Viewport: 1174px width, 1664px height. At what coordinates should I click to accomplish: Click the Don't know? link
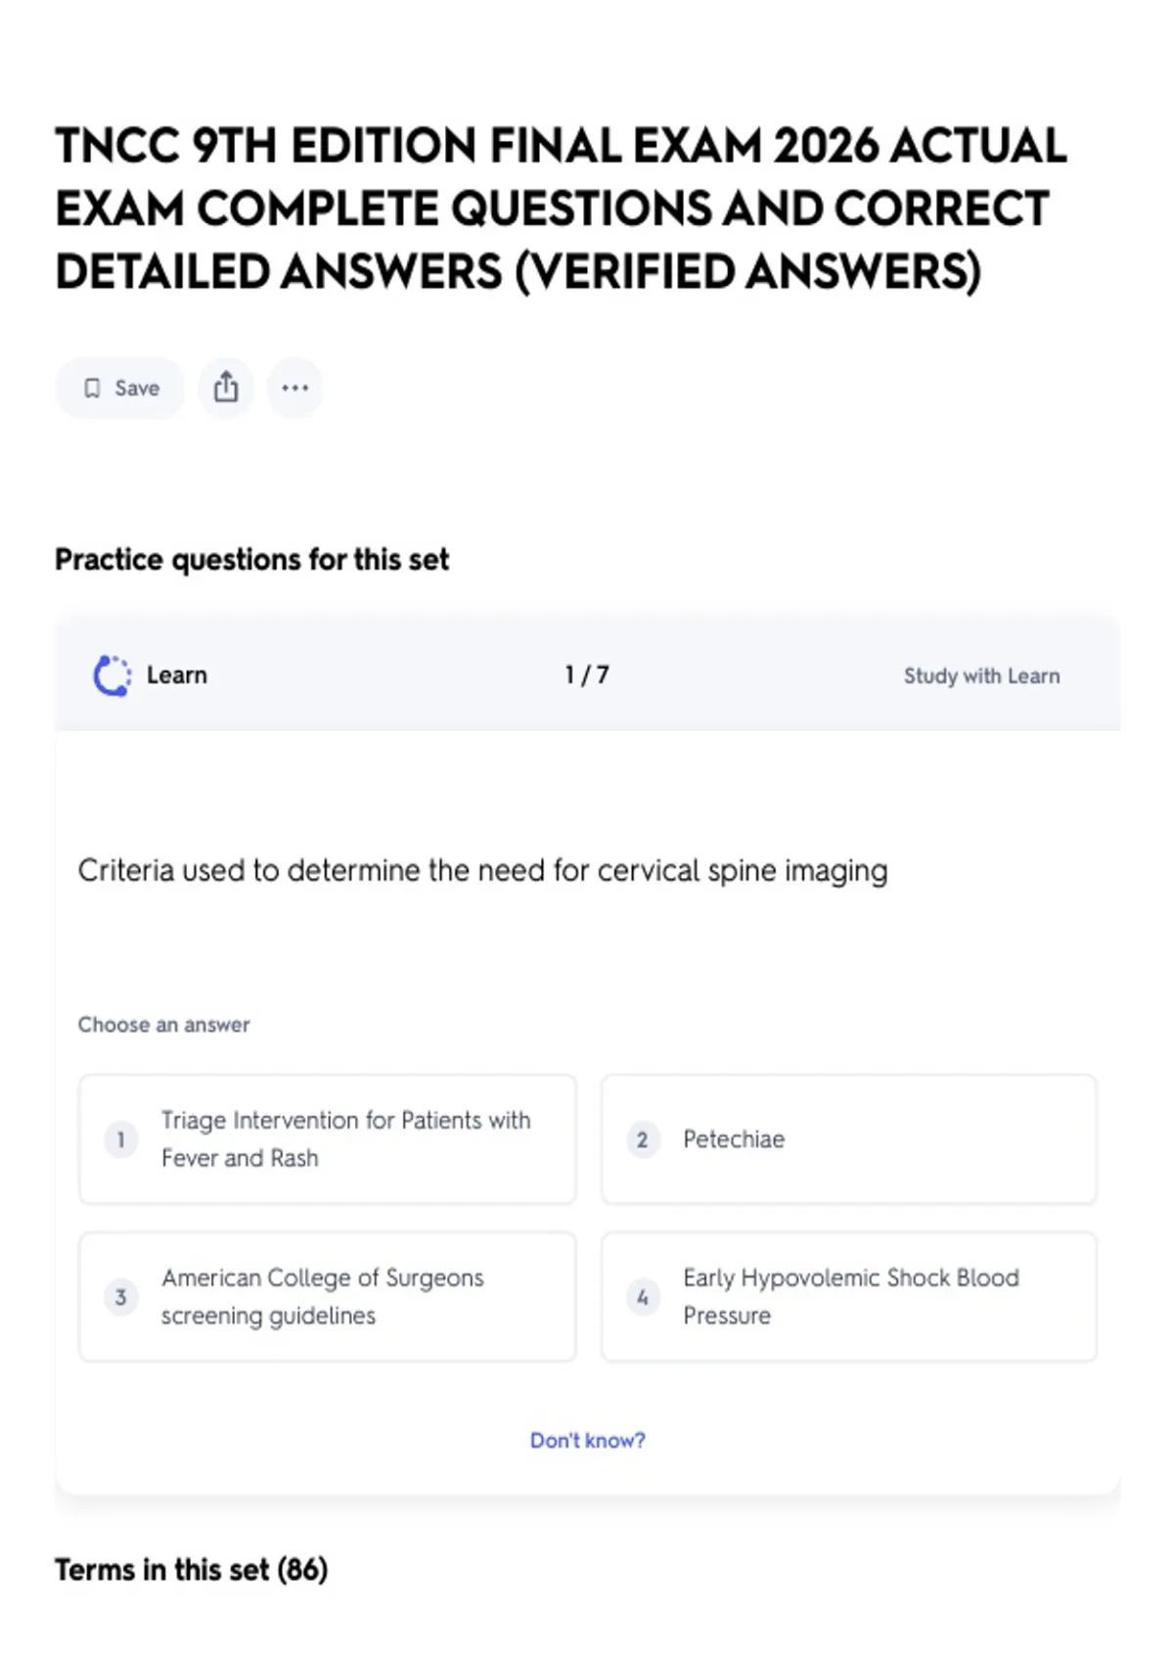(x=588, y=1441)
